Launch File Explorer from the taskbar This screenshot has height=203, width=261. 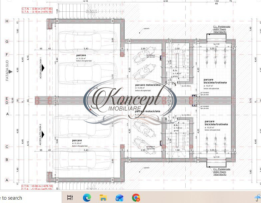point(103,198)
